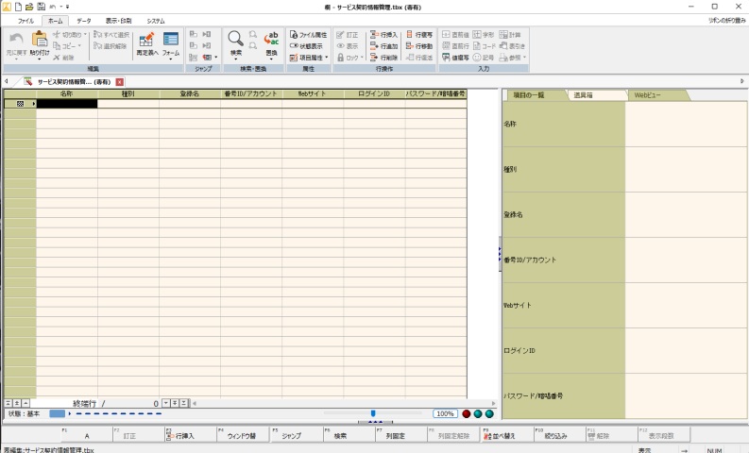Click the open folder icon in title bar

click(29, 7)
